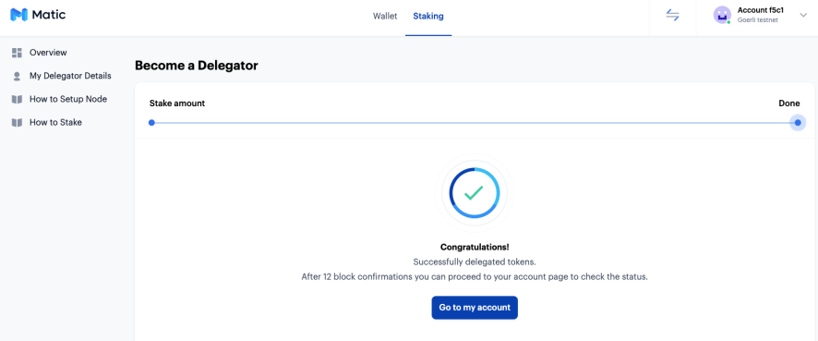Screen dimensions: 818x341
Task: Click the Matic logo icon
Action: point(18,15)
